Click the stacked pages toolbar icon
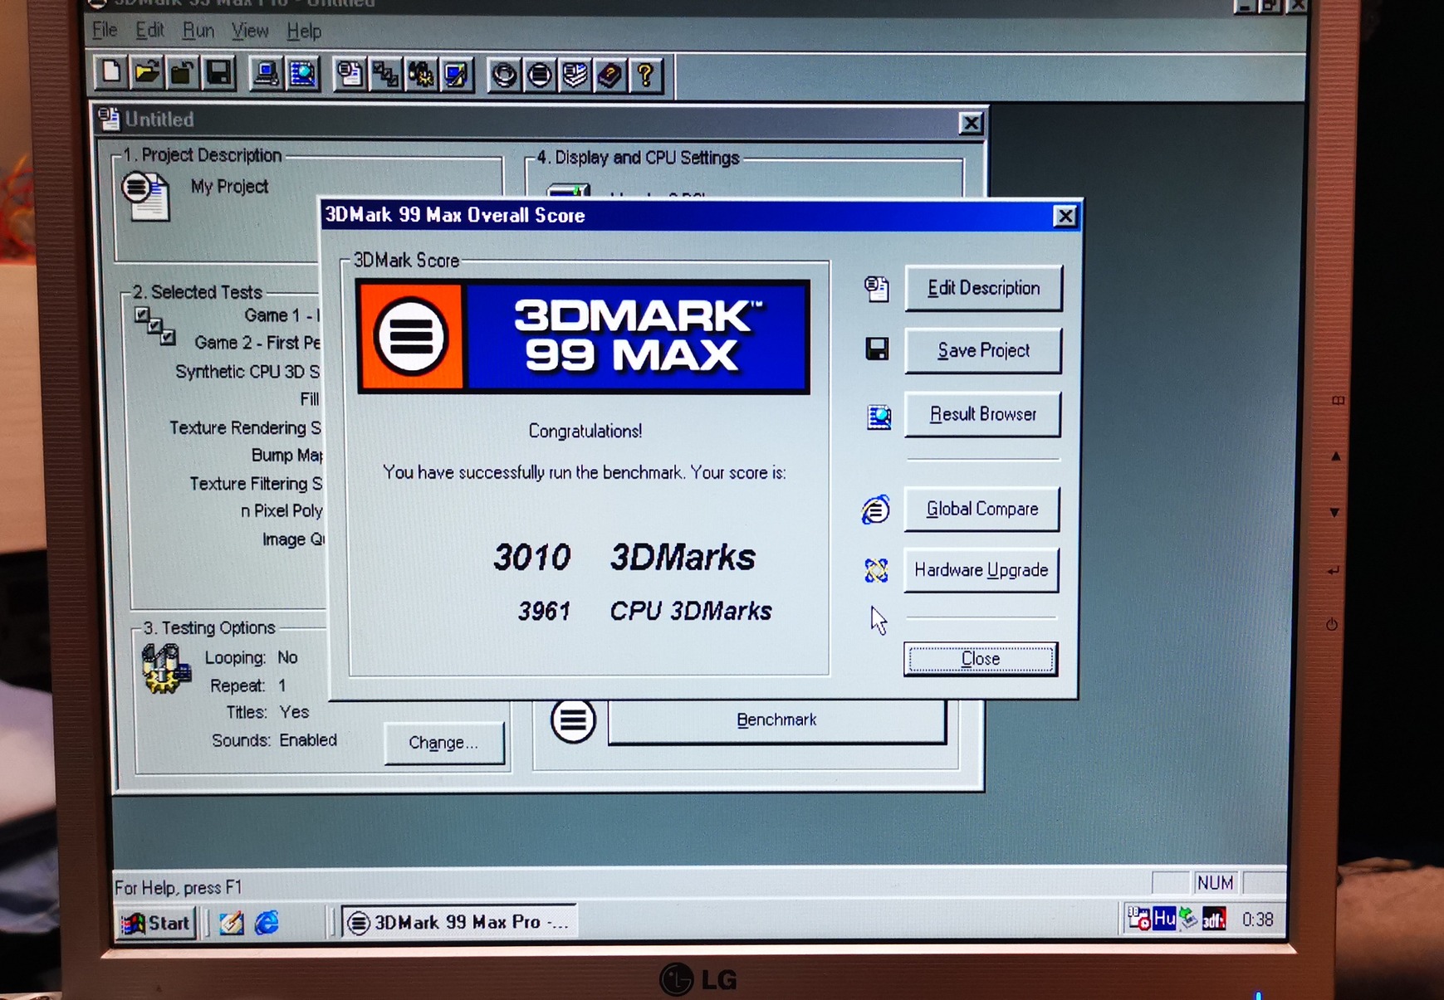The height and width of the screenshot is (1000, 1444). pyautogui.click(x=575, y=76)
